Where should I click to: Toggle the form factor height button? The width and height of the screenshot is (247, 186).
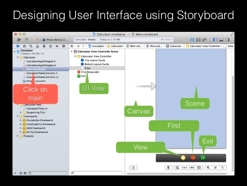[x=168, y=168]
